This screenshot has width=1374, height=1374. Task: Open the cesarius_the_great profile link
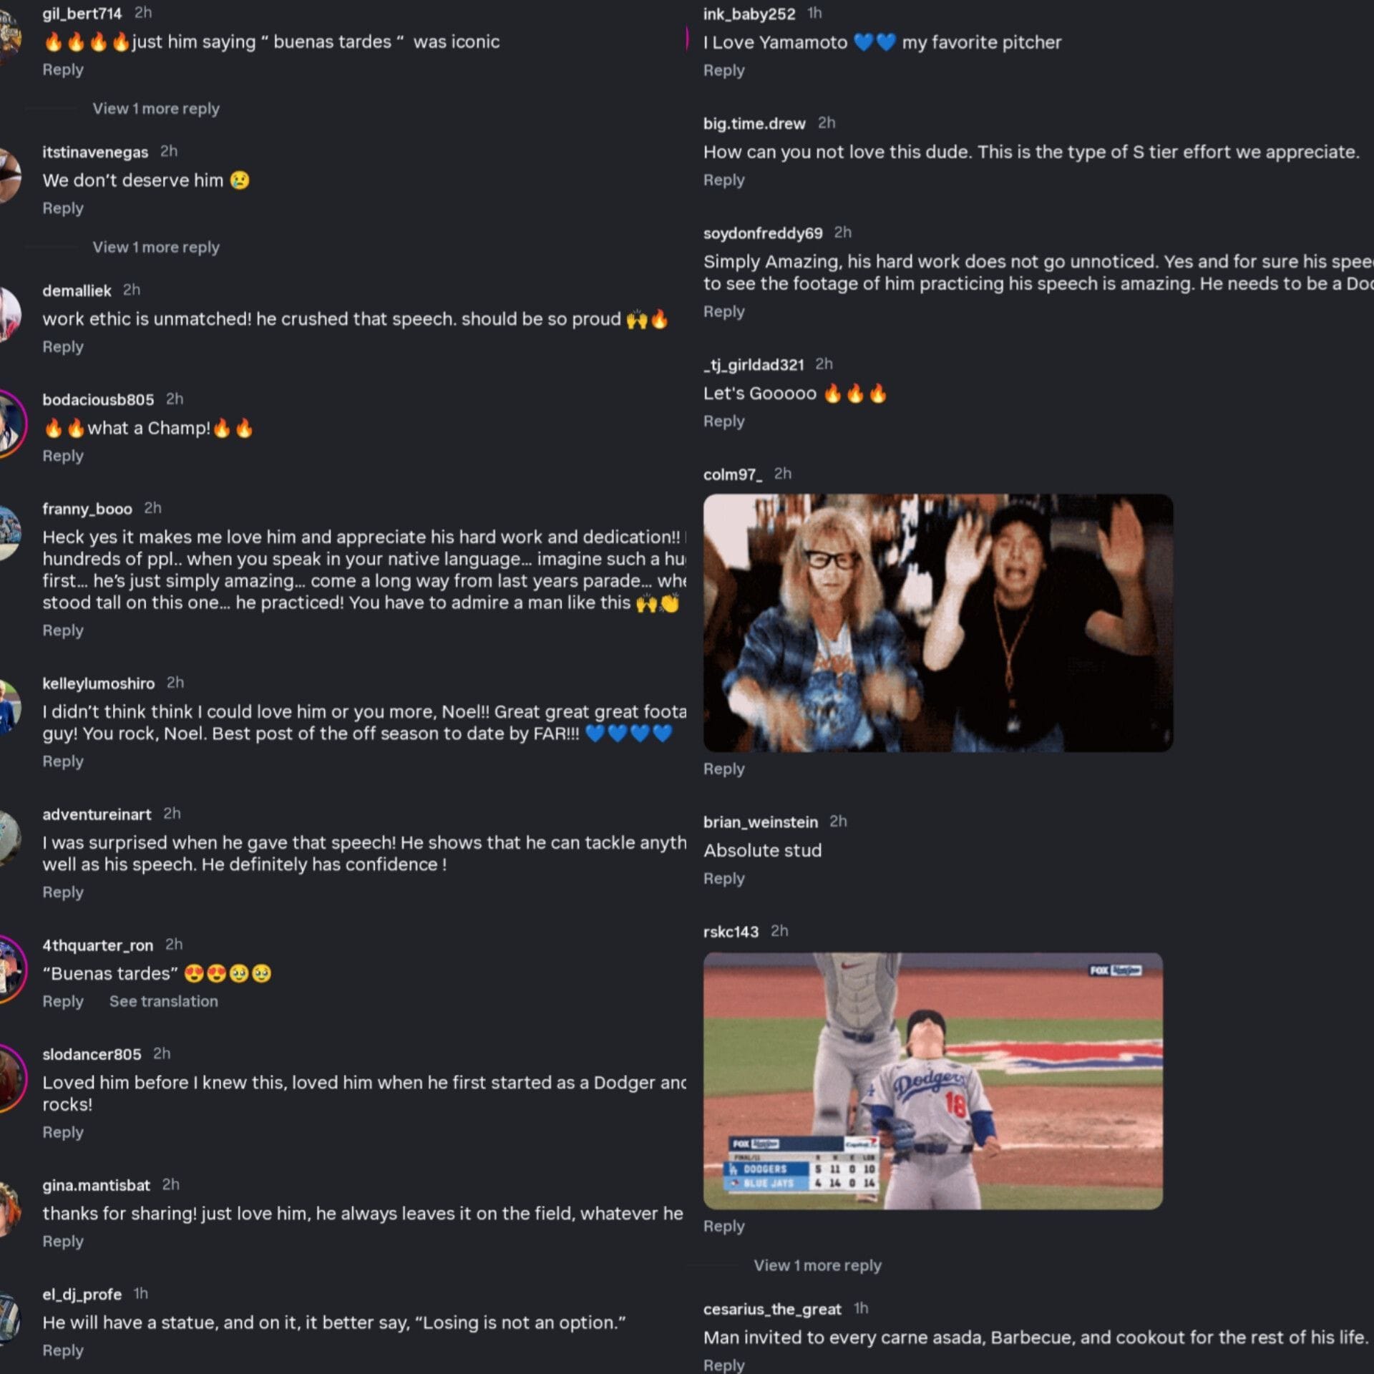[772, 1309]
